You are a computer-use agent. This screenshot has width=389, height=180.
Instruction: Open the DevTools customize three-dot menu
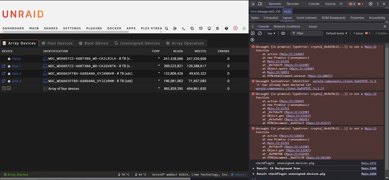coord(378,4)
